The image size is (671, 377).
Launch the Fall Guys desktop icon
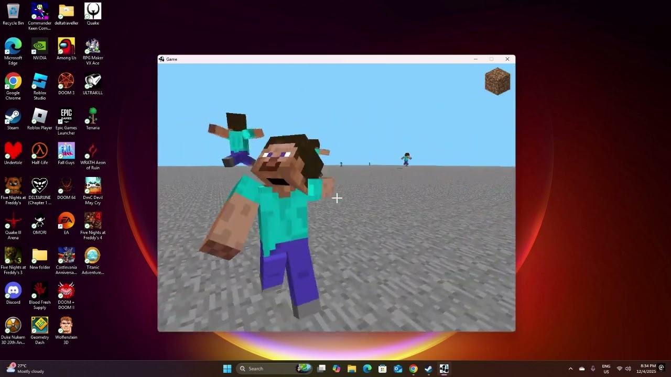click(x=66, y=154)
